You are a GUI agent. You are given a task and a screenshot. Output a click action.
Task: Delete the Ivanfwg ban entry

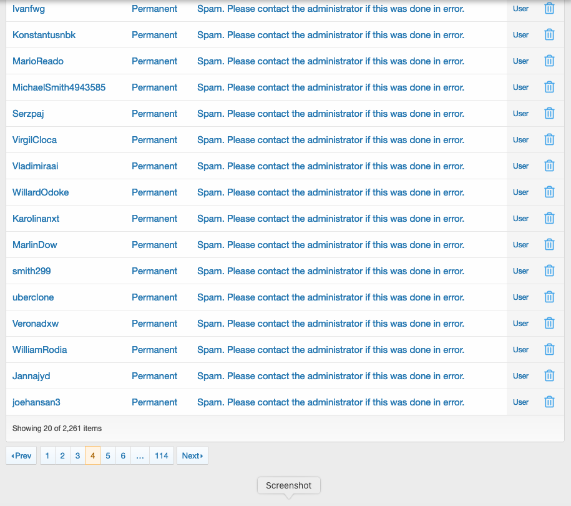[549, 9]
